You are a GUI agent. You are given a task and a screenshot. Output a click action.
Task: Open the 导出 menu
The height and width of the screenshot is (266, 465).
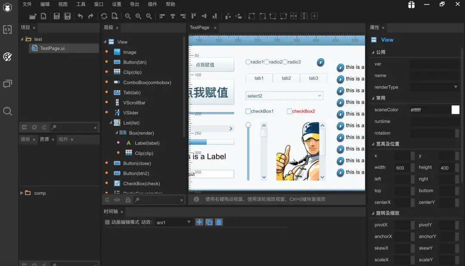pyautogui.click(x=135, y=4)
